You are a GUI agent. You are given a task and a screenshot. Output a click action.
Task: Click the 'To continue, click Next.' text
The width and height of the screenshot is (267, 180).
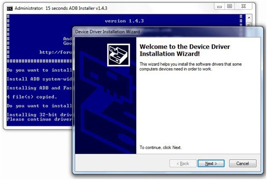click(x=161, y=147)
